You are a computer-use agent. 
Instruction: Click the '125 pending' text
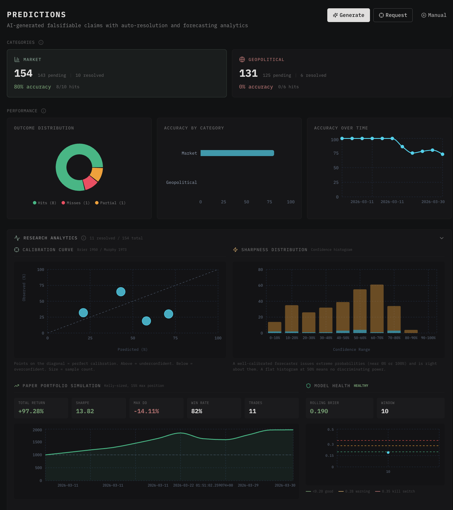point(277,75)
